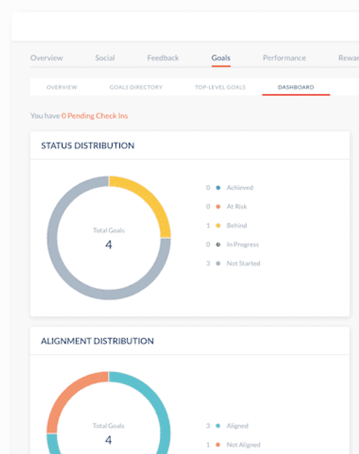Click the count 1 beside Behind

pos(208,225)
